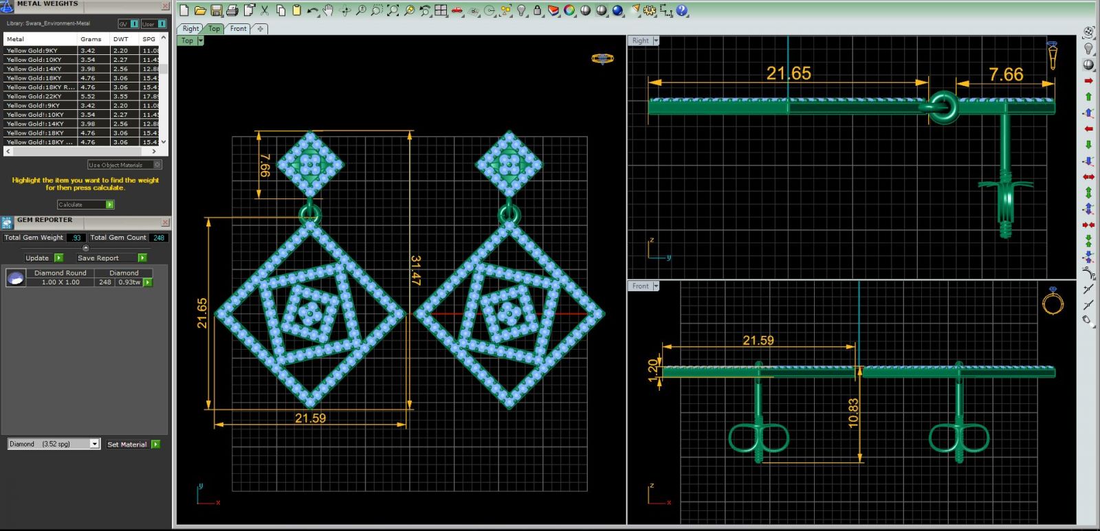Screen dimensions: 1100x531
Task: Click the Print icon in toolbar
Action: tap(232, 10)
